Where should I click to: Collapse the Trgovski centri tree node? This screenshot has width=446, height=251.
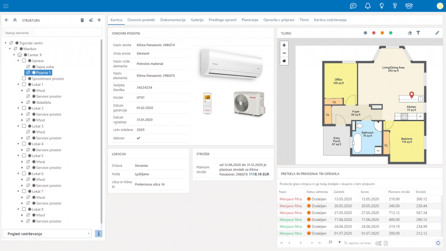pyautogui.click(x=5, y=43)
